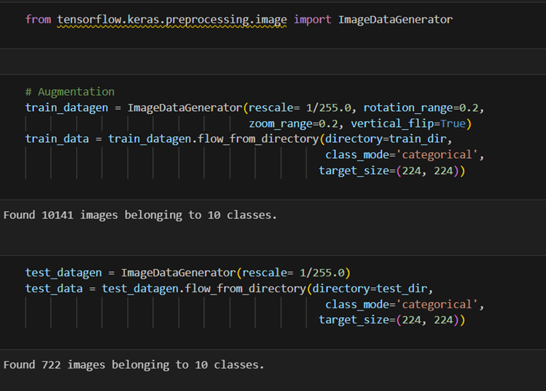
Task: Click the 'Found 722 images' output text
Action: 134,364
